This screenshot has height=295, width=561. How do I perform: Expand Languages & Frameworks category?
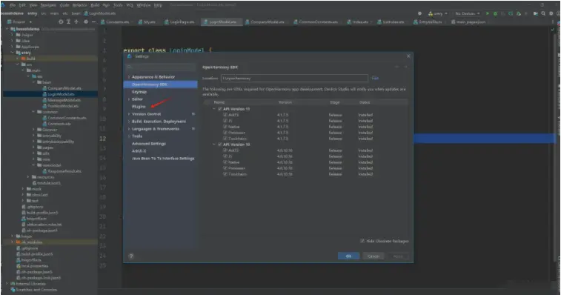pyautogui.click(x=129, y=129)
